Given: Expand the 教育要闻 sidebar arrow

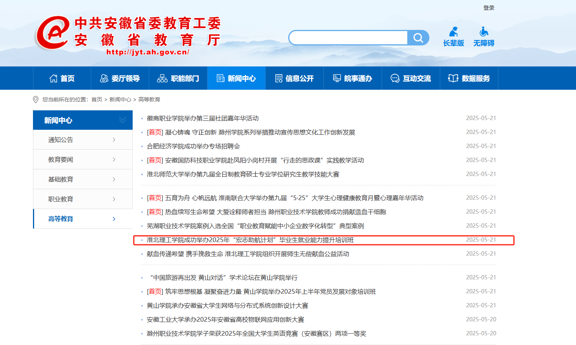Looking at the screenshot, I should (114, 160).
